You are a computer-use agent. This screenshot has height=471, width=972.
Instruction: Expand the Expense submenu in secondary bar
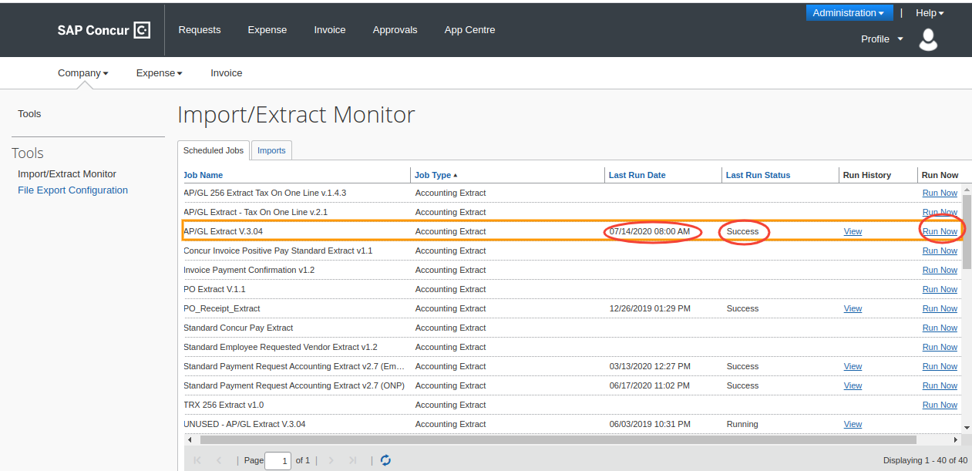click(160, 73)
